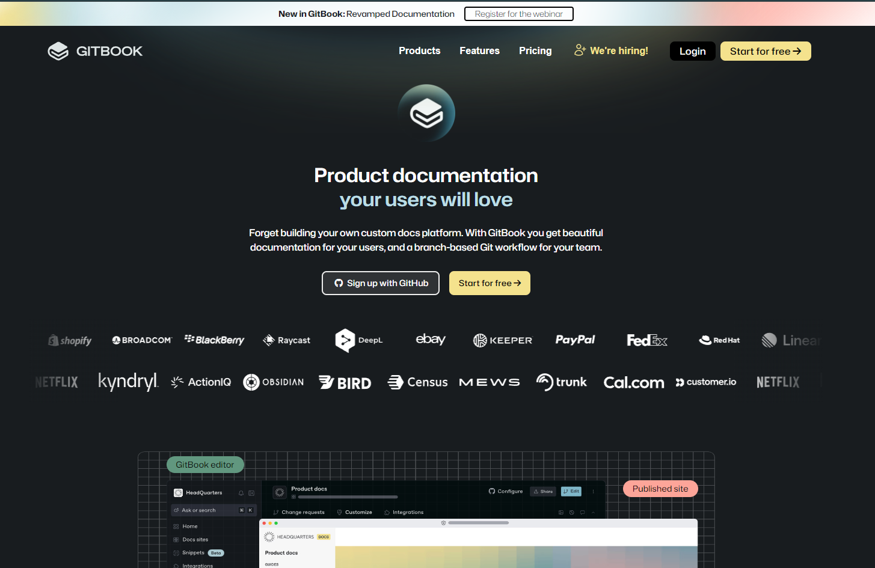
Task: Click the hero Start for free button
Action: pyautogui.click(x=490, y=283)
